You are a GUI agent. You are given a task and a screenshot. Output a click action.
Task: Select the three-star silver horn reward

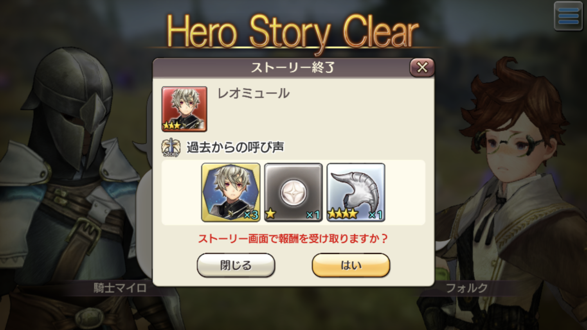click(356, 192)
